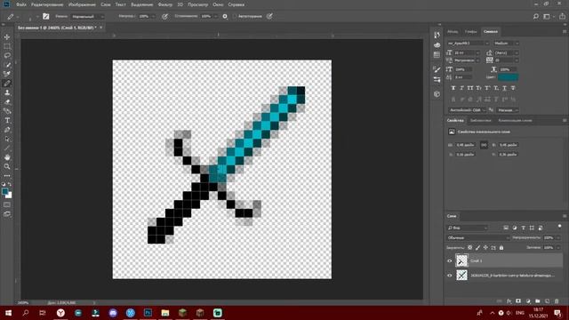Open the three-dot Edit Toolbar button
Viewport: 569px width, 320px height.
(7, 176)
